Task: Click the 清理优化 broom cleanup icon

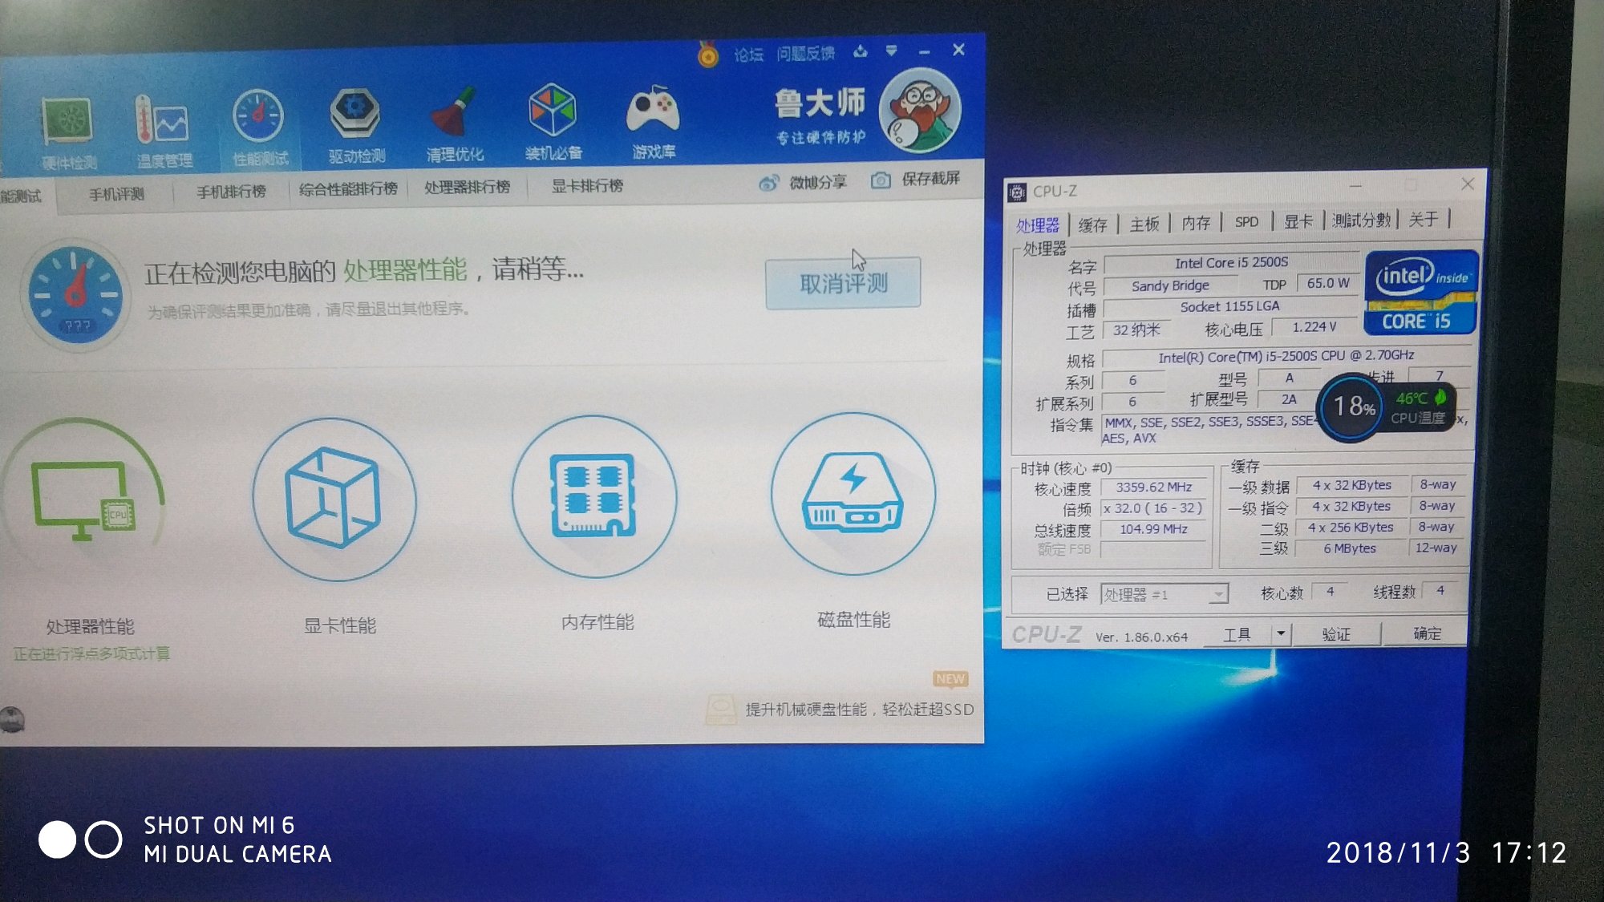Action: click(454, 116)
